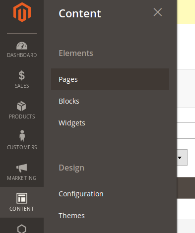Open Blocks under Elements
Screen dimensions: 195x233
69,101
